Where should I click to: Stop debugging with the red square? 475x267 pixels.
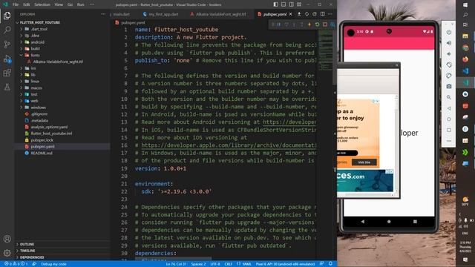point(325,24)
